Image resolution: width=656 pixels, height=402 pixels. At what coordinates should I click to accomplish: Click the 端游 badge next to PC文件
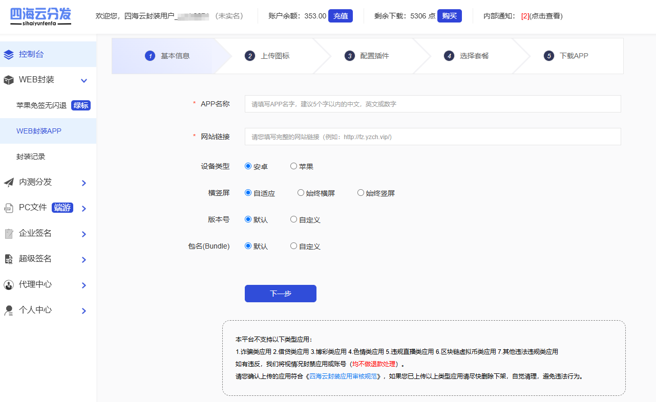tap(62, 208)
